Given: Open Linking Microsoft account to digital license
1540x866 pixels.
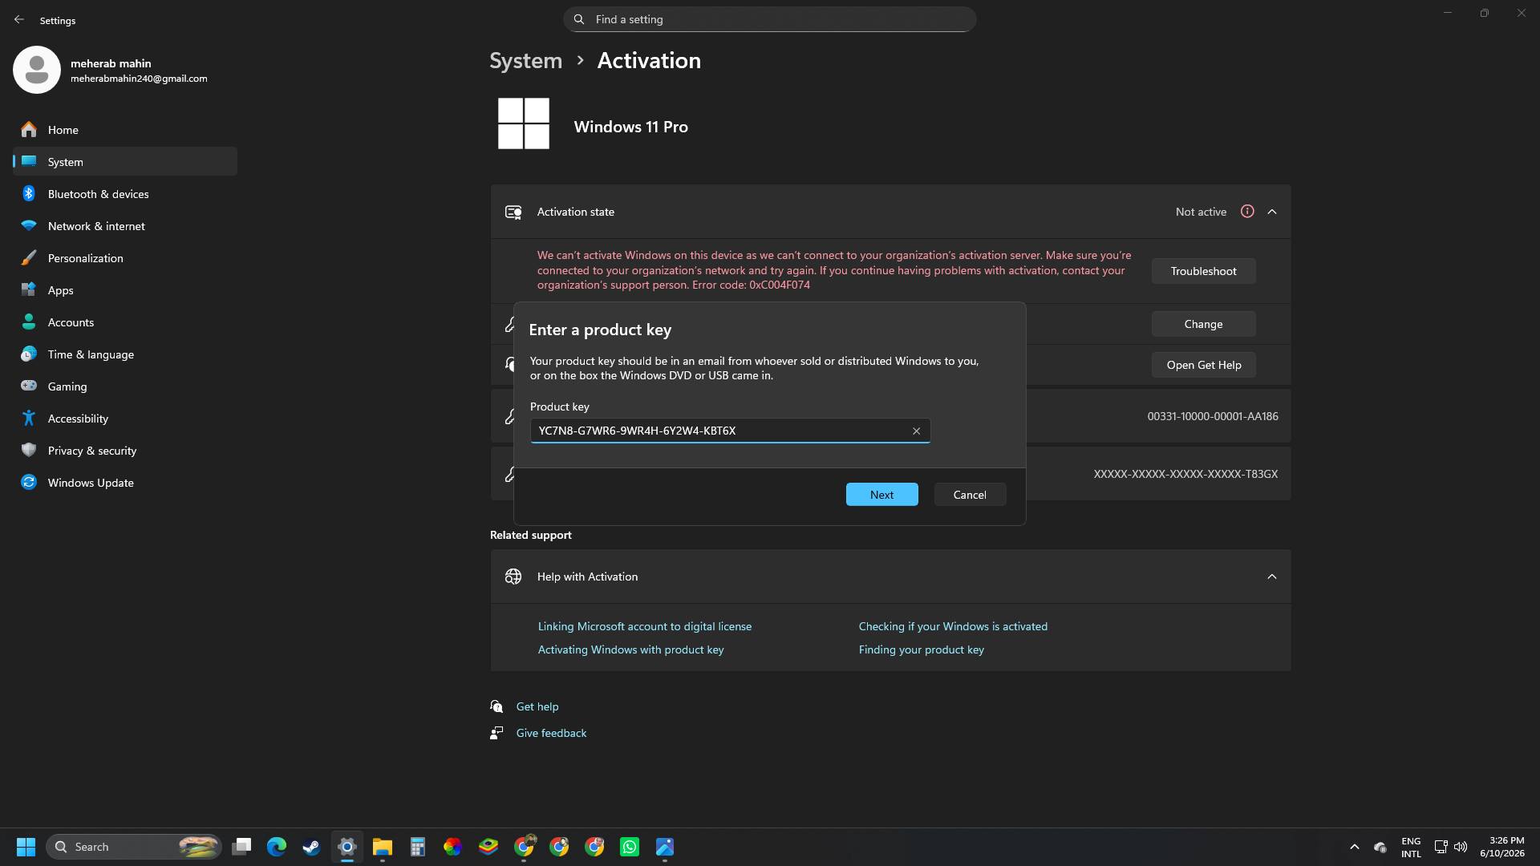Looking at the screenshot, I should point(645,626).
